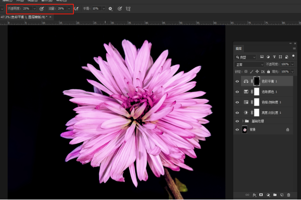Open 流量 flow dropdown arrow

(x=69, y=9)
